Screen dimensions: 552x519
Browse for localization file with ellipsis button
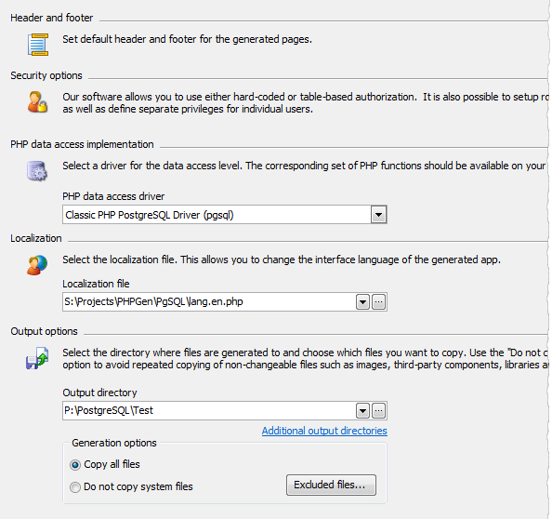(x=378, y=302)
